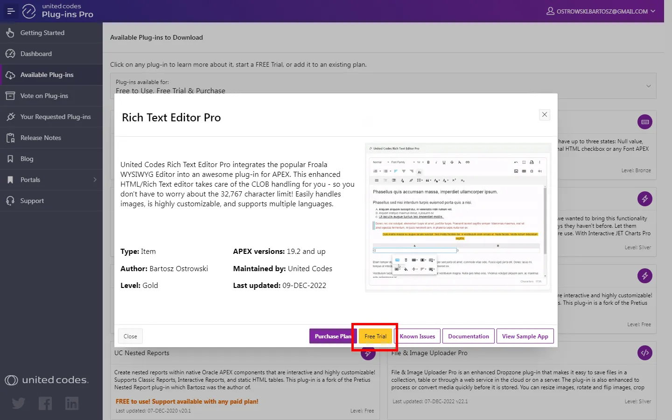Screen dimensions: 672x420
Task: Click the purple code icon on File & Image Uploader
Action: [645, 353]
